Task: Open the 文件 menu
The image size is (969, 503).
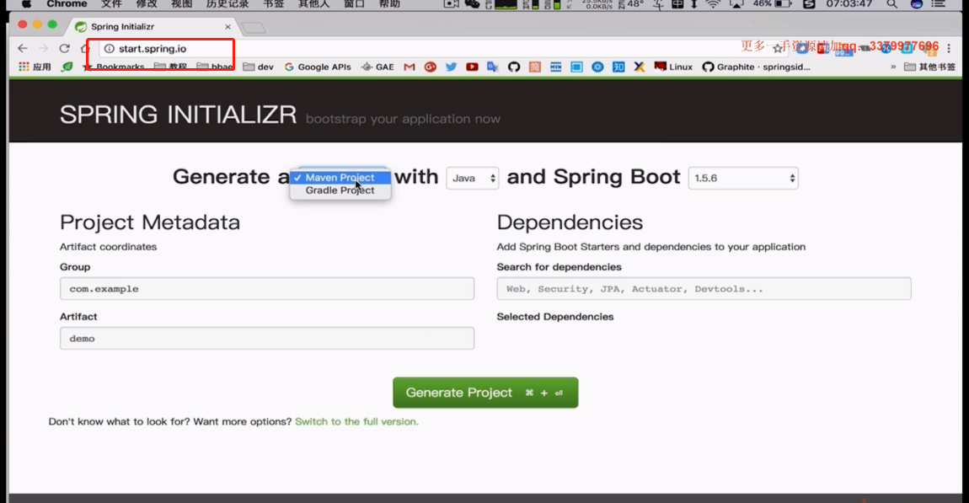Action: point(111,3)
